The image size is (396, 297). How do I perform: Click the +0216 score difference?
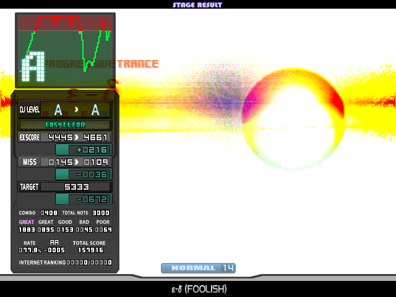92,150
